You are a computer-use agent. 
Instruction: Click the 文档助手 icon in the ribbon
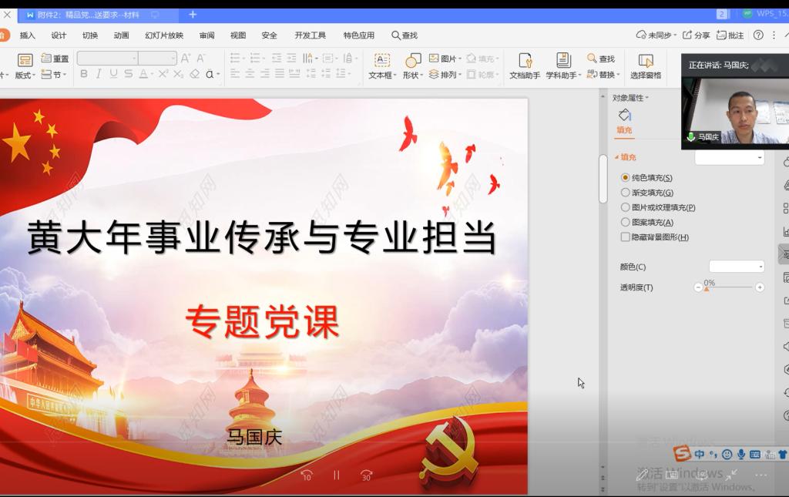tap(525, 61)
